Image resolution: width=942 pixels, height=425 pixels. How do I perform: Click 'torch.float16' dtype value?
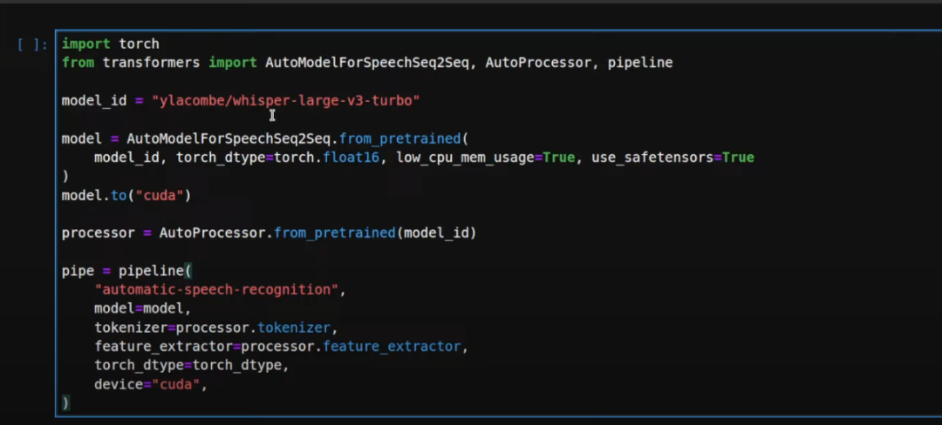(327, 158)
